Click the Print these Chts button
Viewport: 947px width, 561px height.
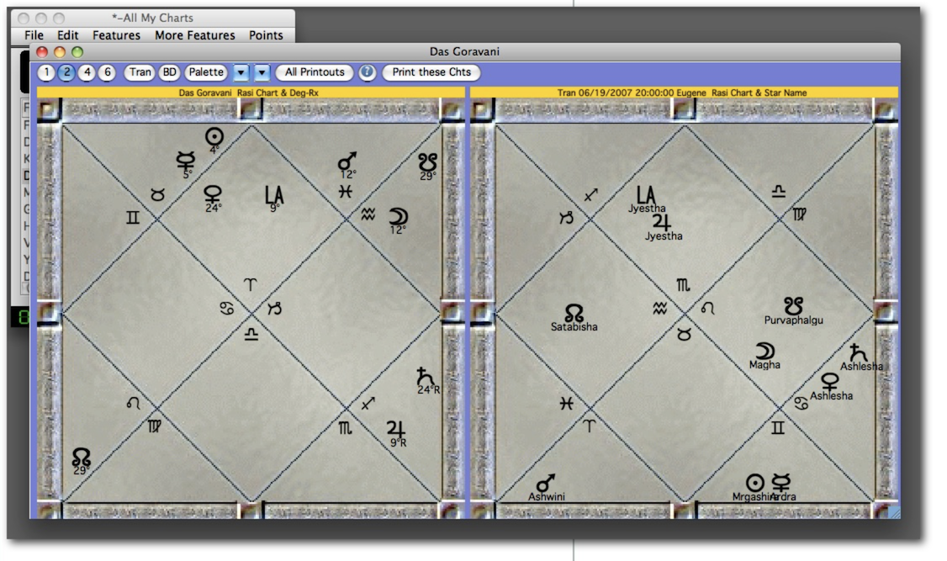(431, 72)
